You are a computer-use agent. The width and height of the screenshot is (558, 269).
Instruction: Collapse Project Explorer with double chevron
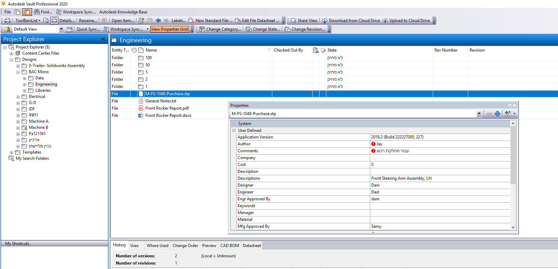[103, 39]
